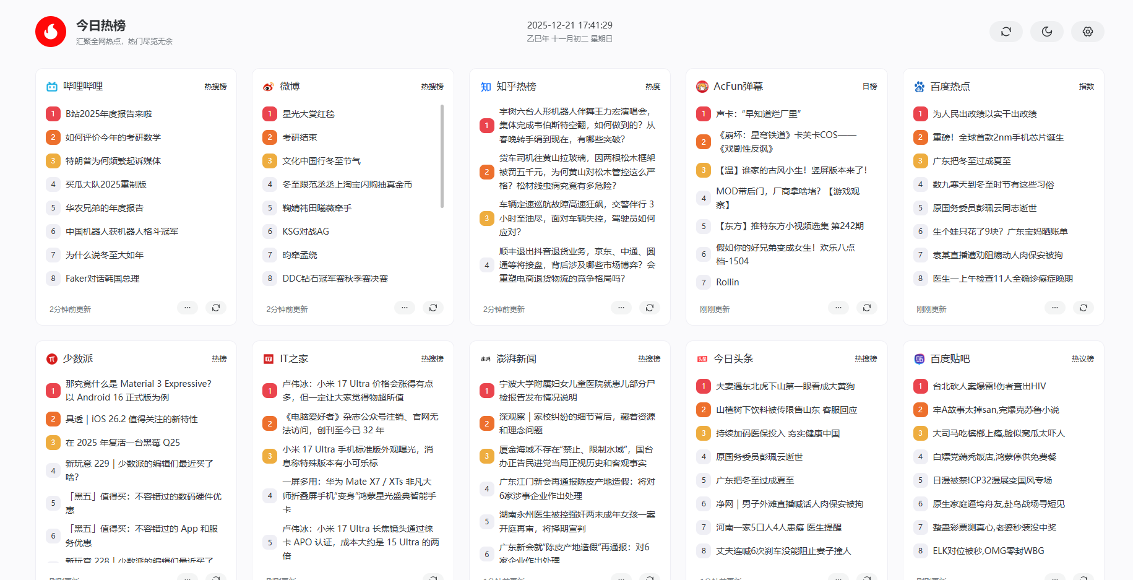Click the IT之家 logo icon
Image resolution: width=1133 pixels, height=580 pixels.
click(x=269, y=359)
